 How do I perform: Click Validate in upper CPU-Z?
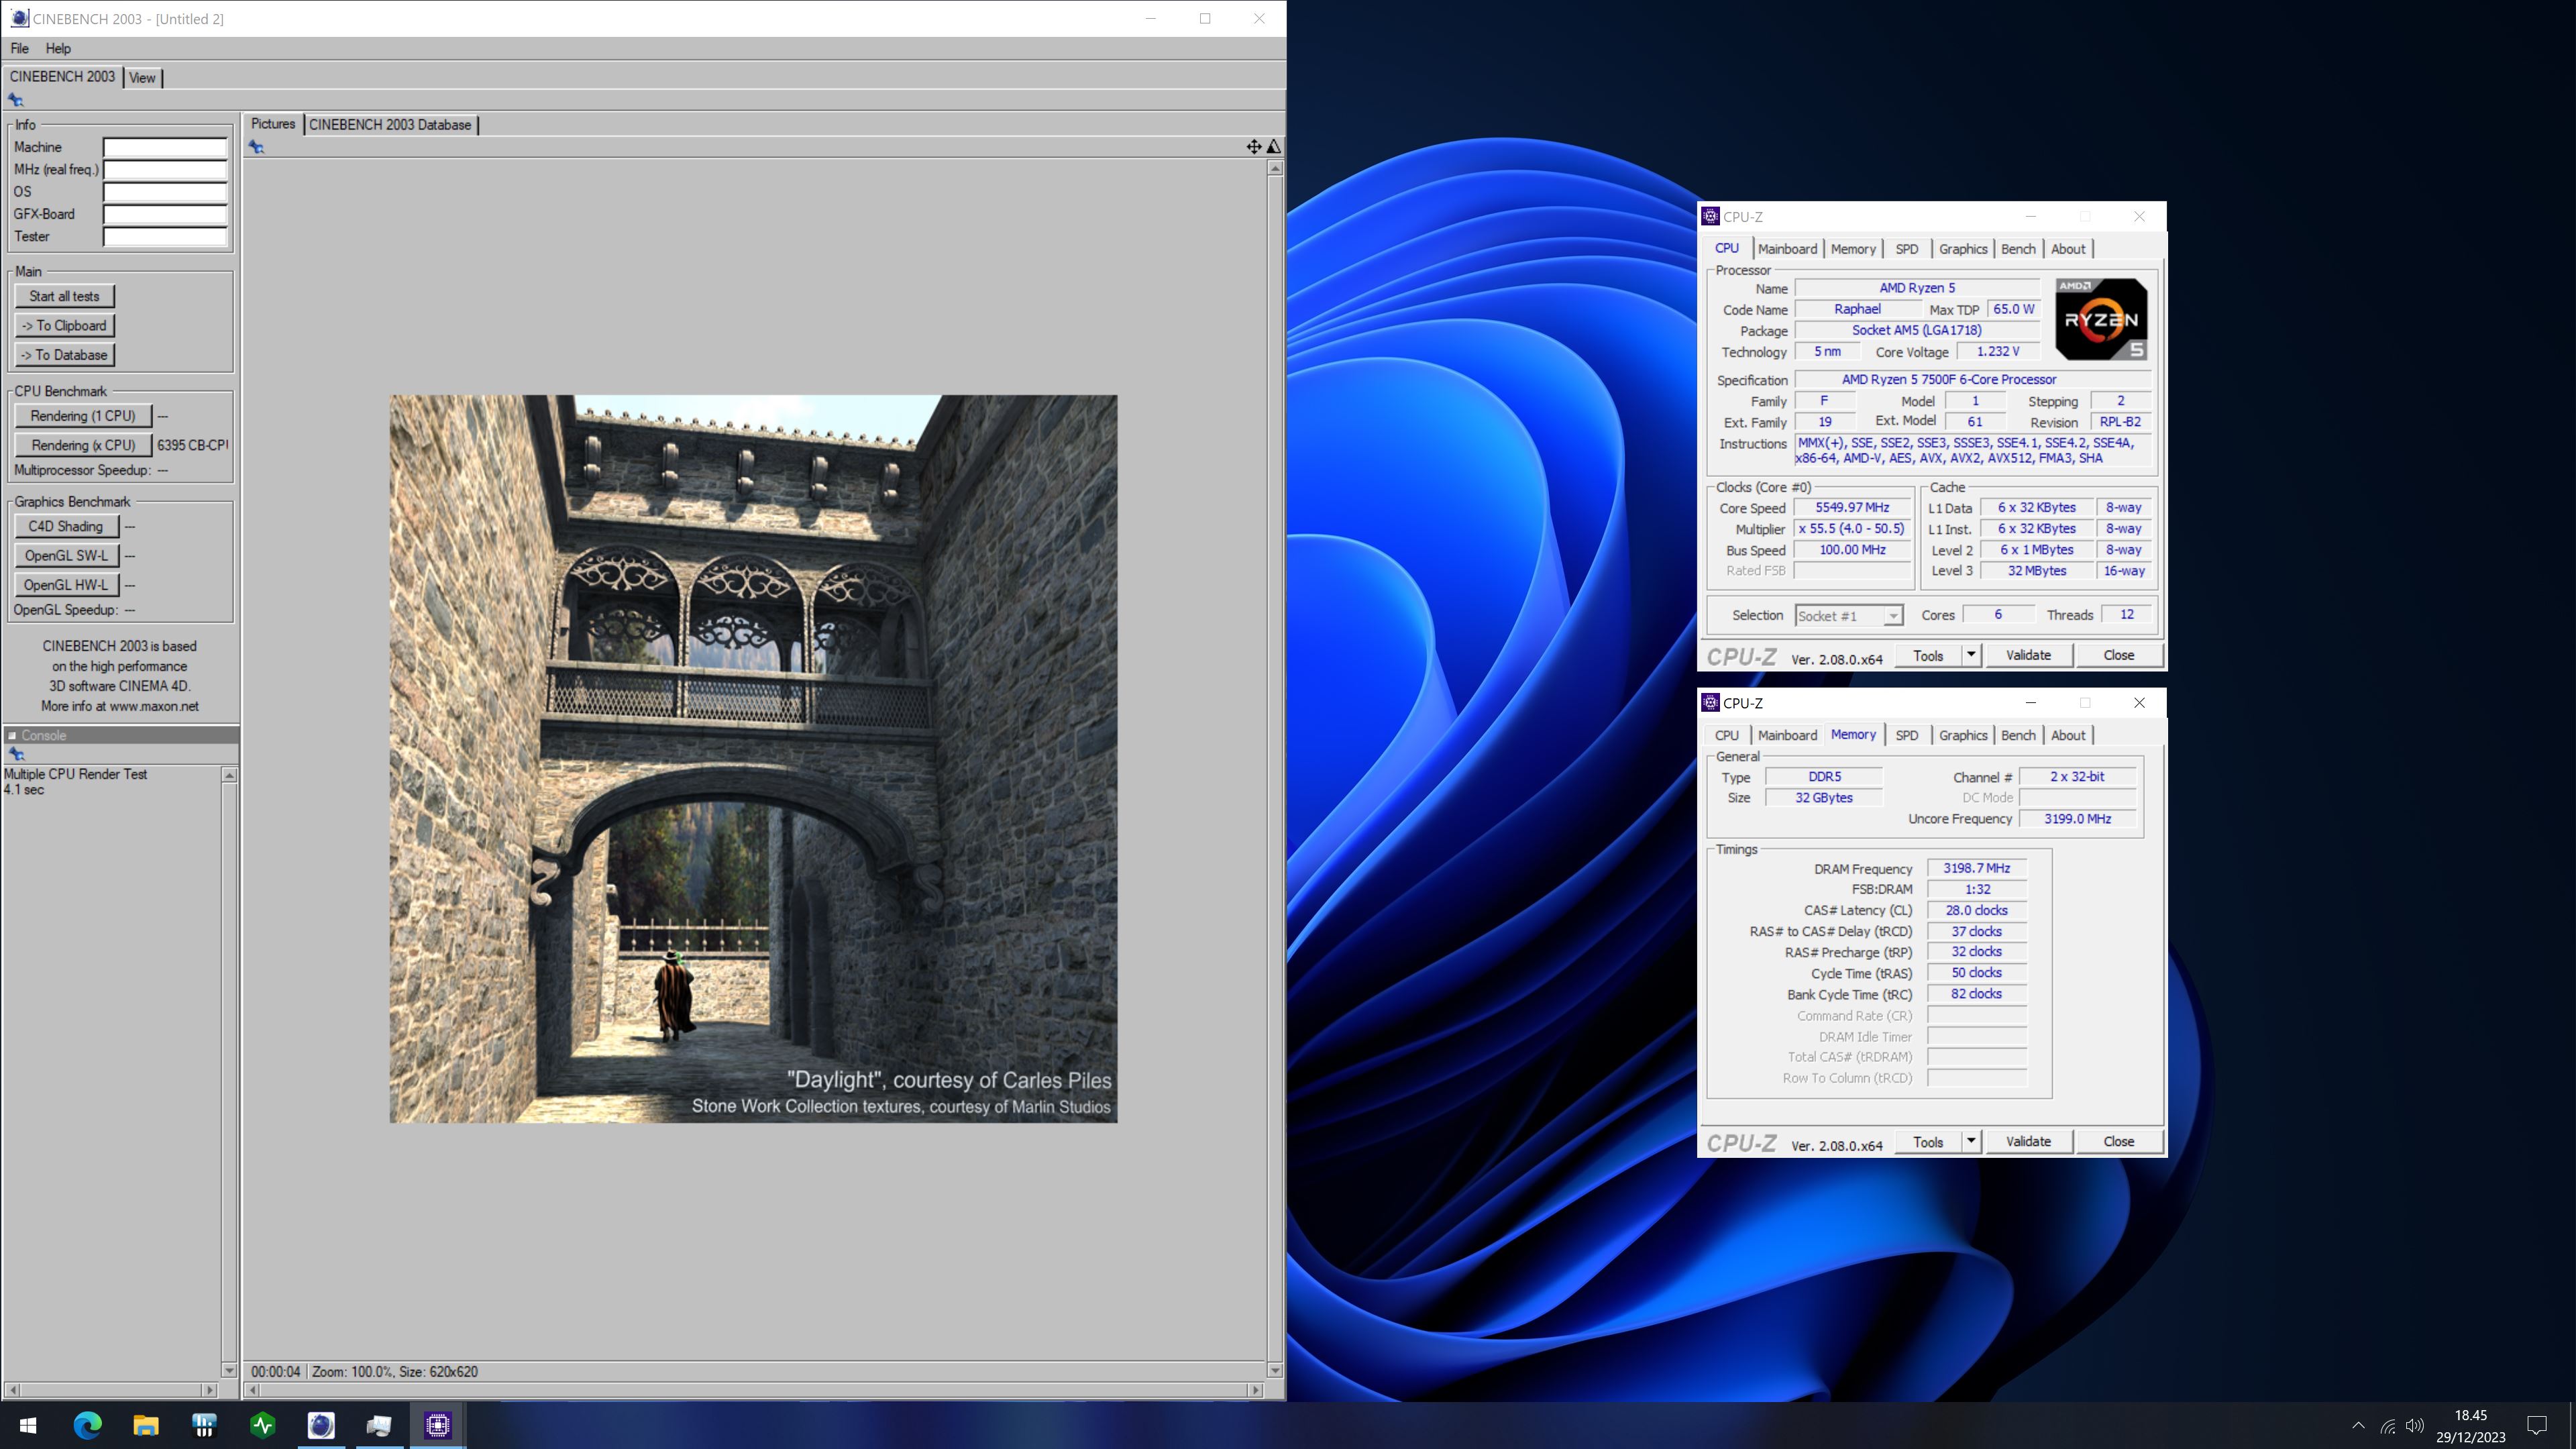tap(2028, 655)
